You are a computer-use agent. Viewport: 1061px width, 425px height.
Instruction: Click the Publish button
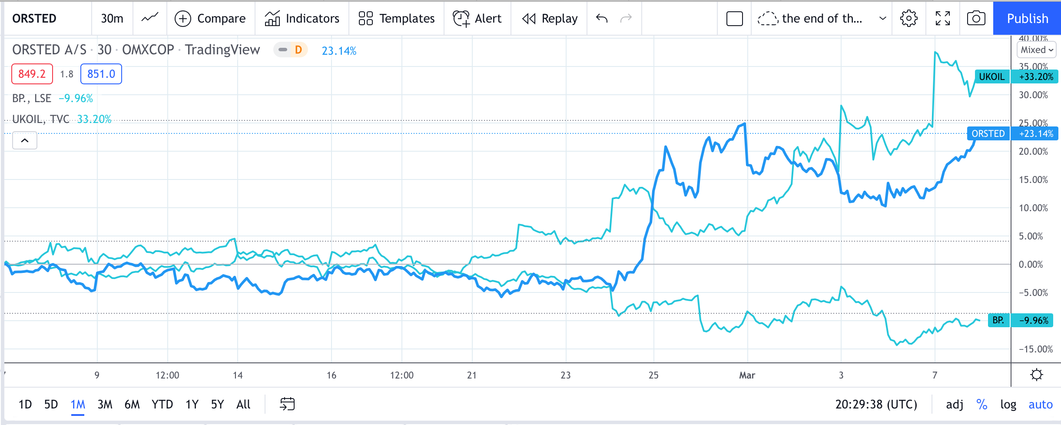[1027, 18]
